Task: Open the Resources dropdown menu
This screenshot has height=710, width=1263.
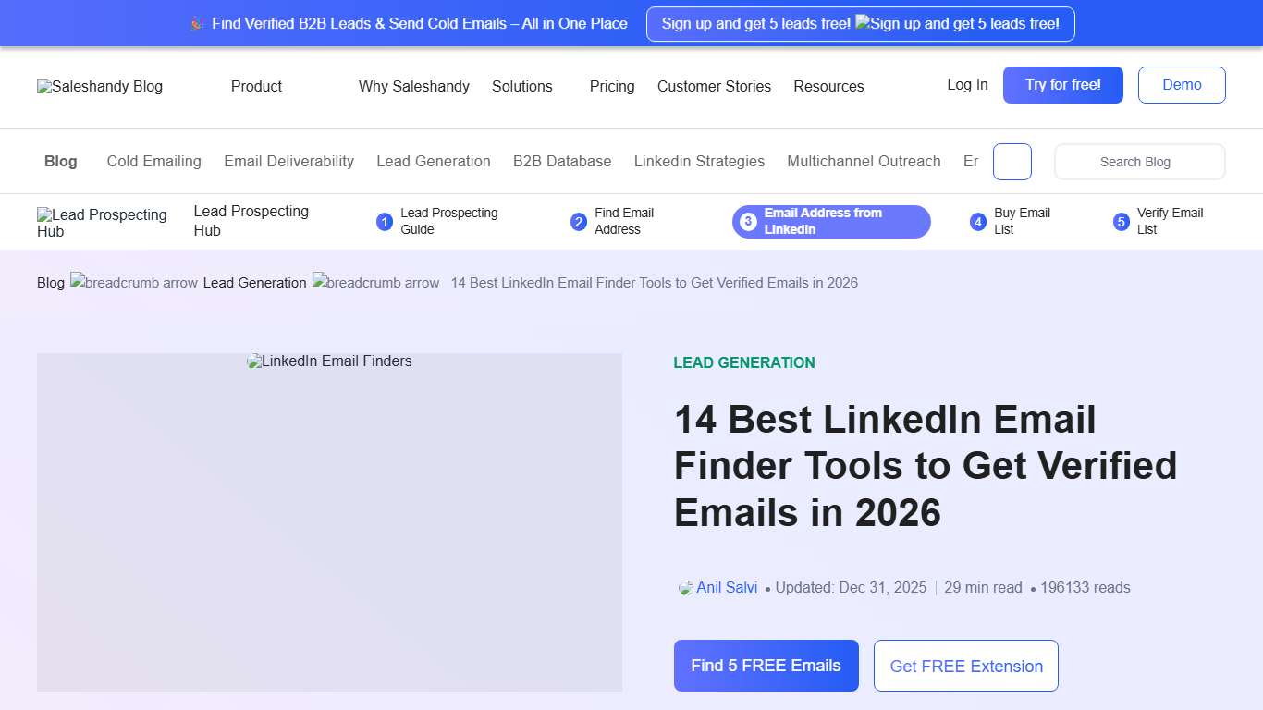Action: coord(828,86)
